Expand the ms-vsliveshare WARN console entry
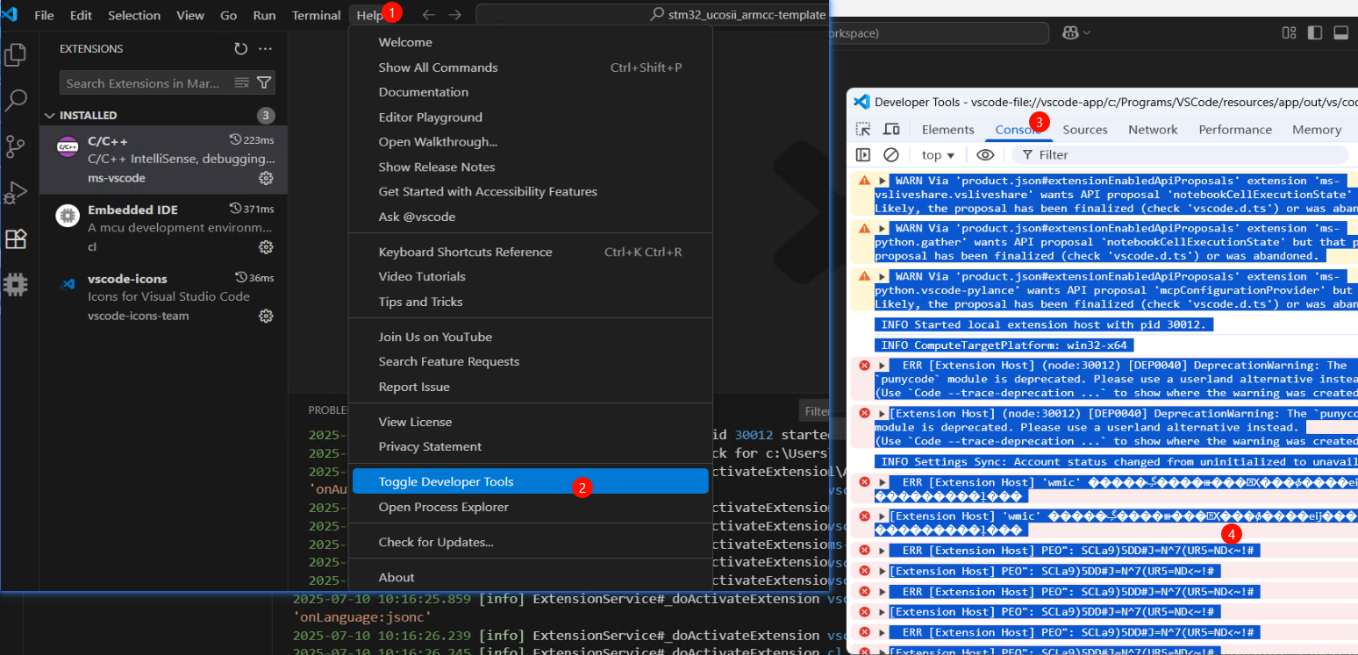Image resolution: width=1358 pixels, height=655 pixels. pos(883,180)
